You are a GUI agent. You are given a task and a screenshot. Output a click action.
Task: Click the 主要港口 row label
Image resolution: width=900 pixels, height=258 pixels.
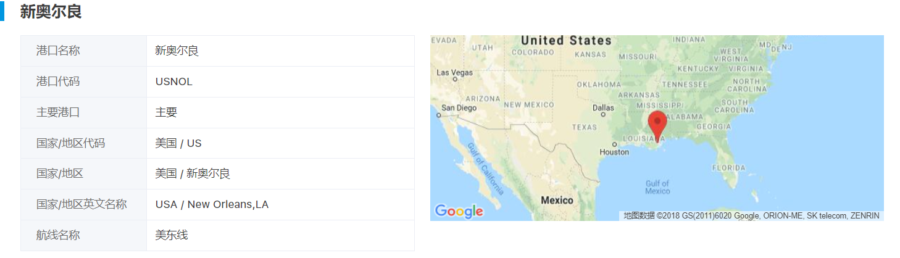[x=58, y=112]
